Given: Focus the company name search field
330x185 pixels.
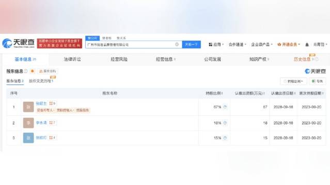Looking at the screenshot, I should coord(131,45).
